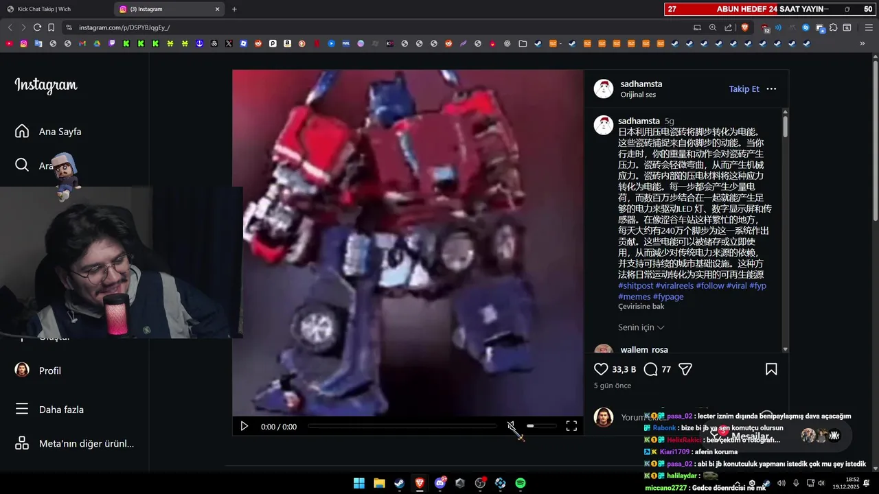Screen dimensions: 879x494
Task: Go to Ana Sayfa home
Action: tap(48, 132)
